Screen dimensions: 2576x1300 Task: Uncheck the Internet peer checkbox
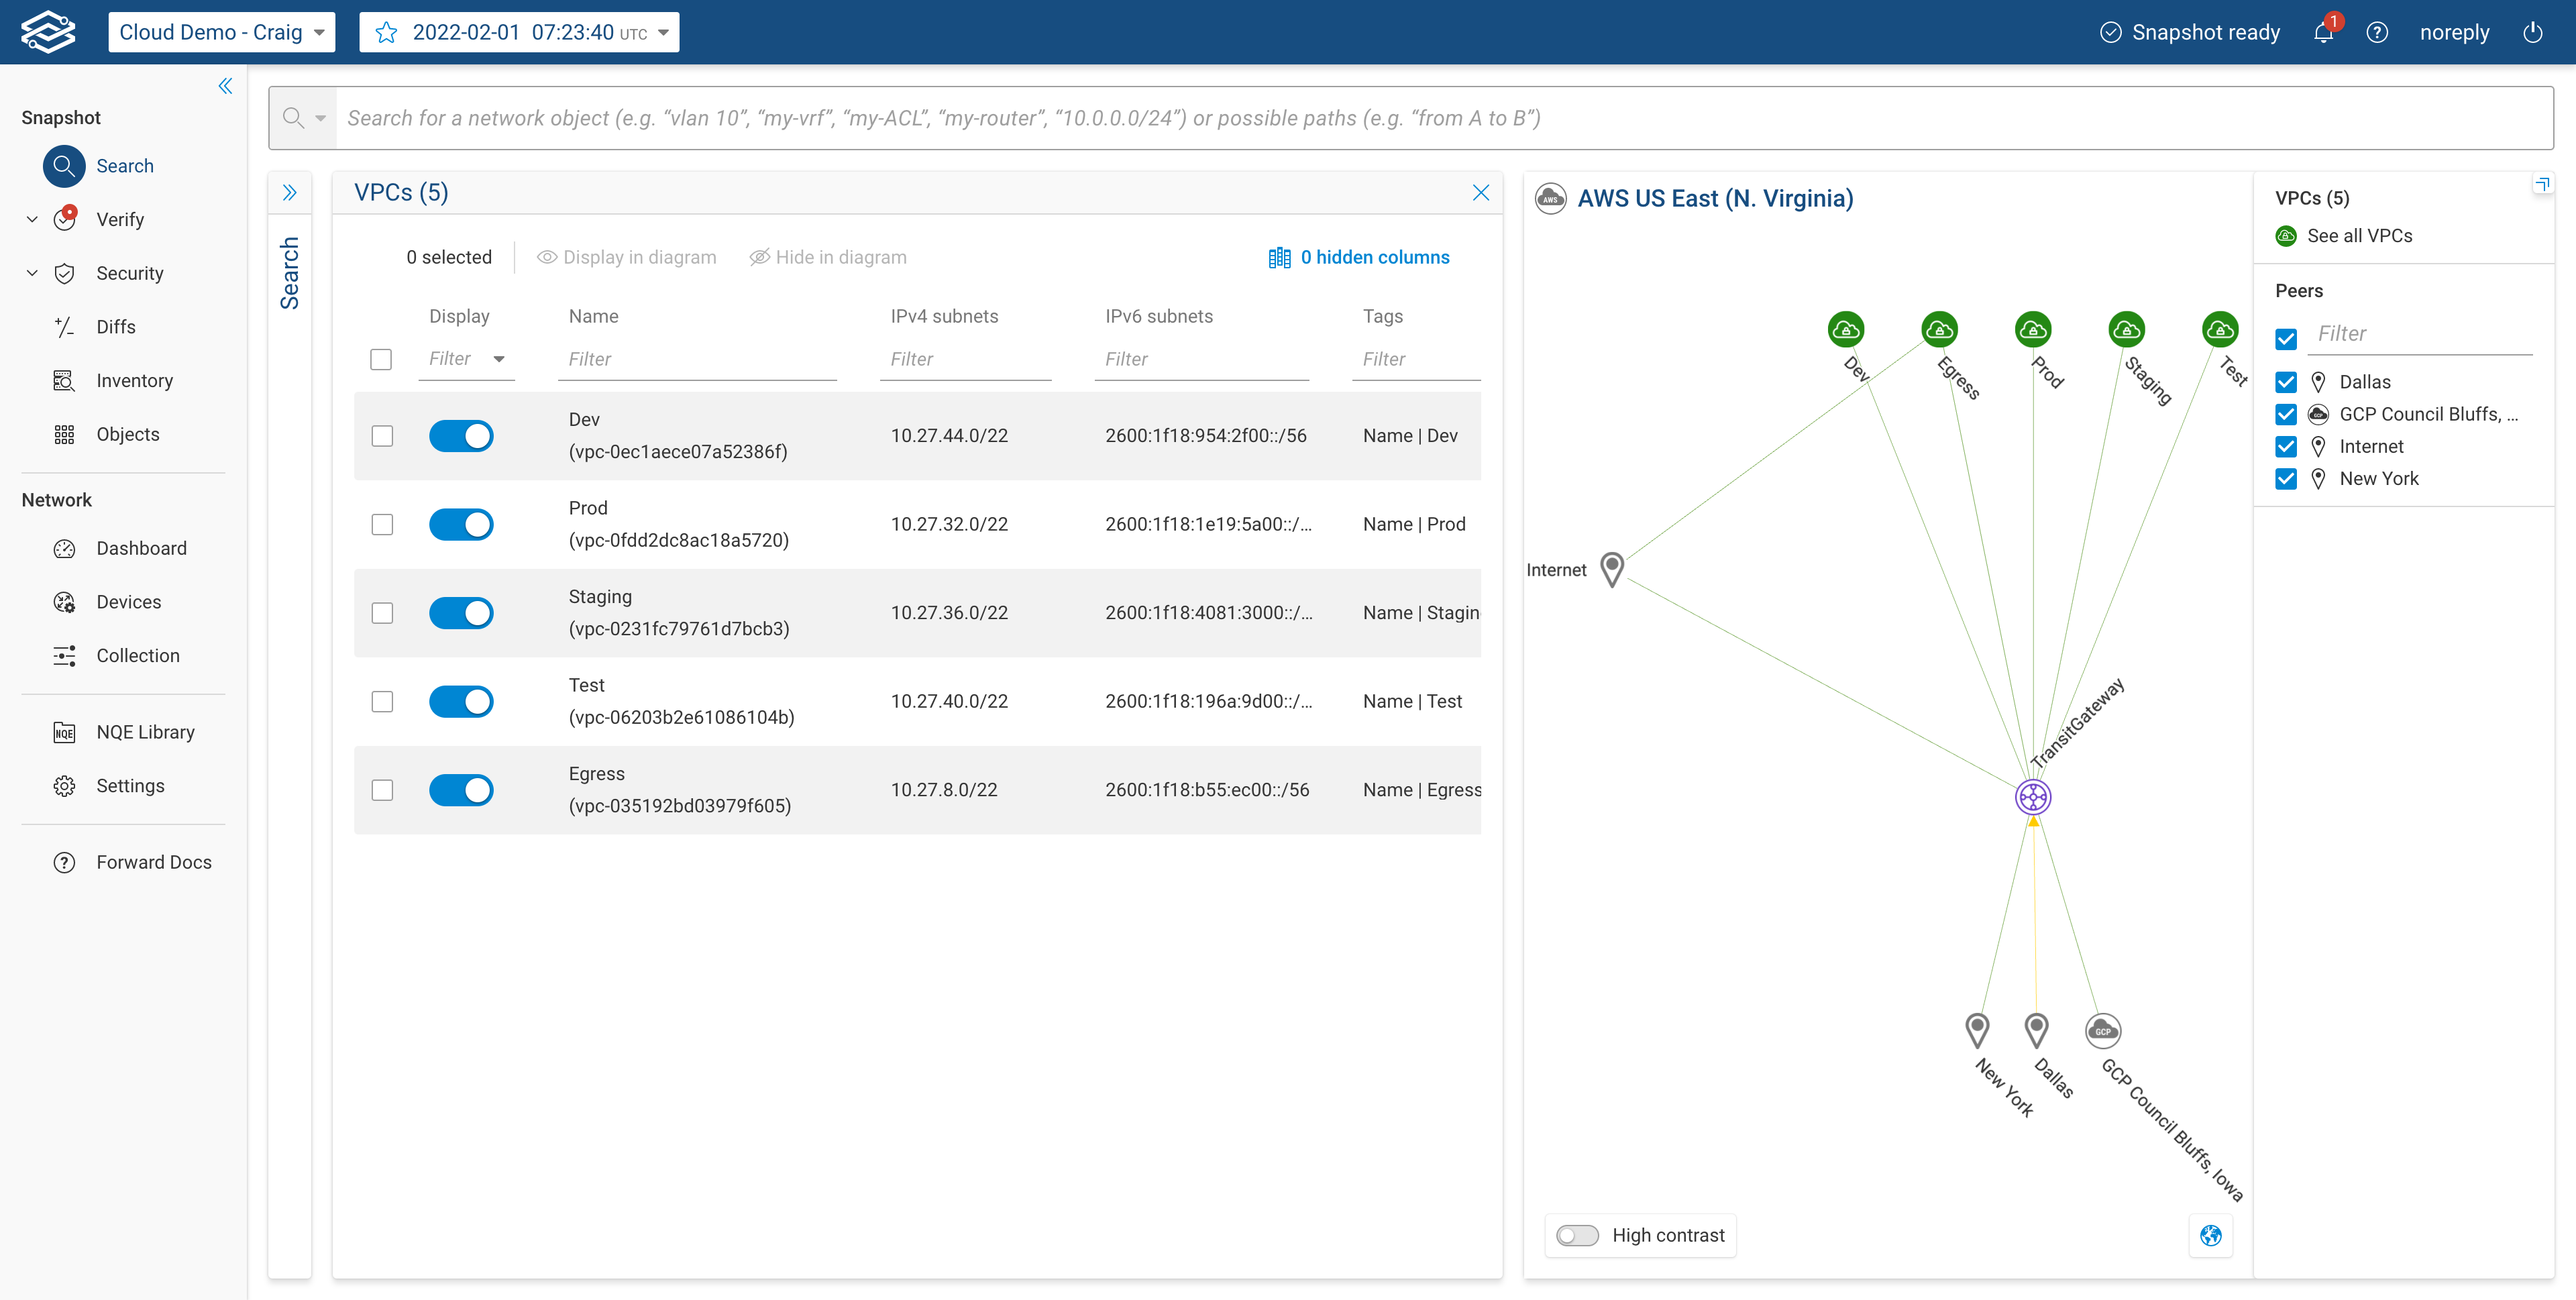pyautogui.click(x=2286, y=446)
